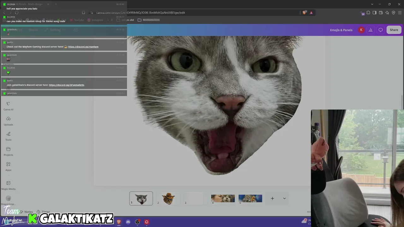
Task: Select page 5 space cat thumbnail
Action: point(250,198)
